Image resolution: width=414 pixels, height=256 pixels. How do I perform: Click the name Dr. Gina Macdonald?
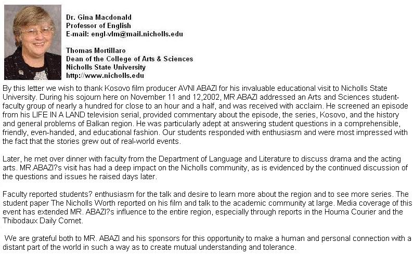(99, 18)
